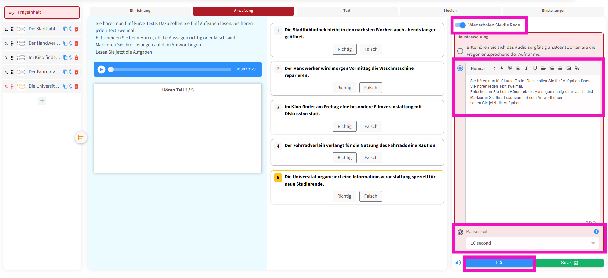Click the blue TTS button
The width and height of the screenshot is (608, 278).
499,263
